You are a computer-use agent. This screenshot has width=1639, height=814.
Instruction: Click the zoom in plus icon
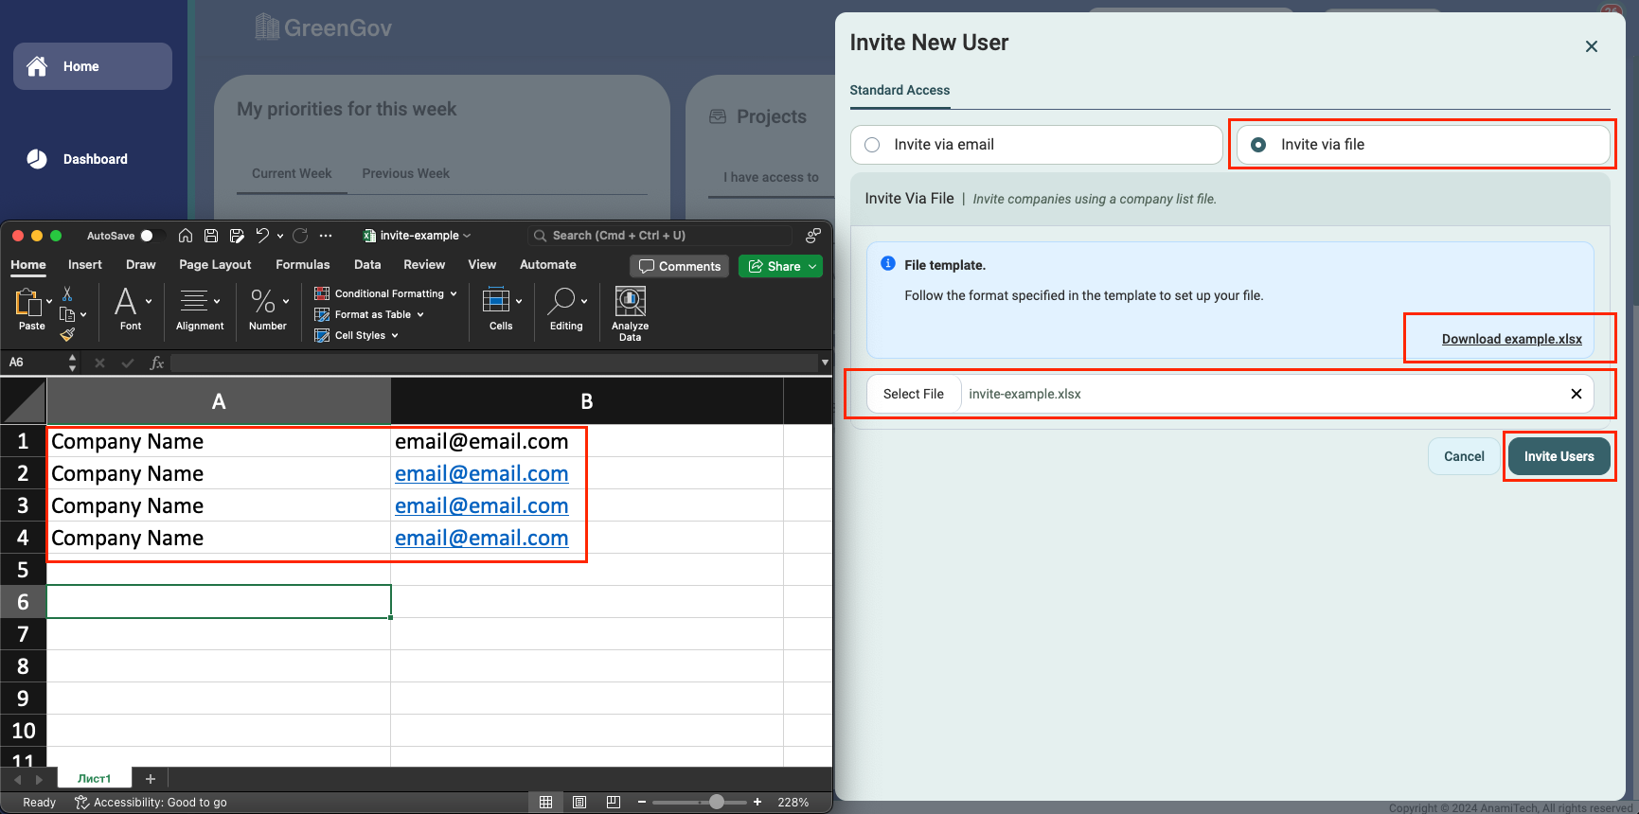pos(757,803)
